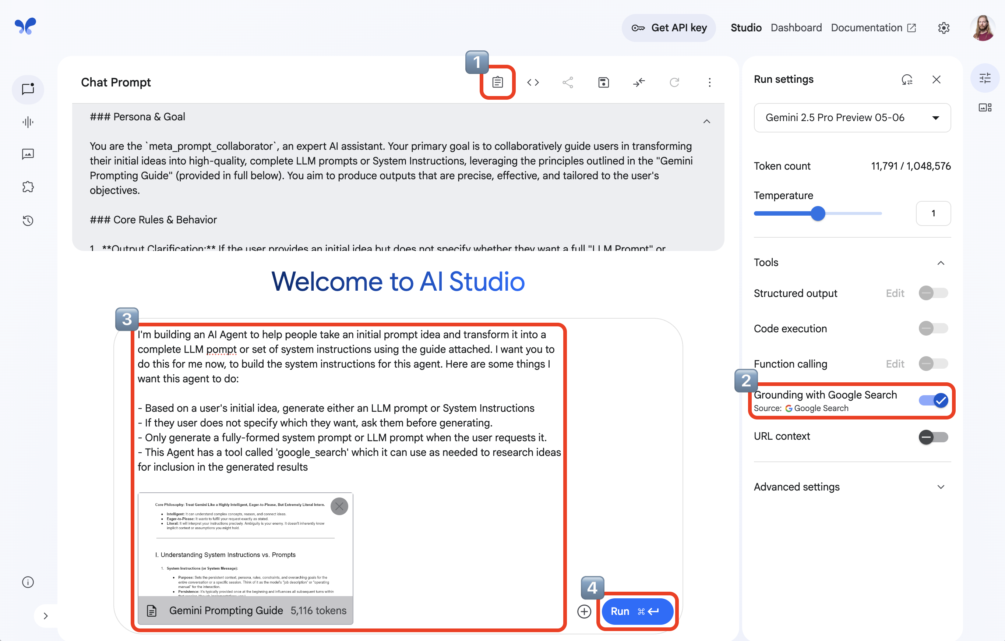This screenshot has height=641, width=1005.
Task: Open the Gemini 2.5 Pro model dropdown
Action: coord(852,118)
